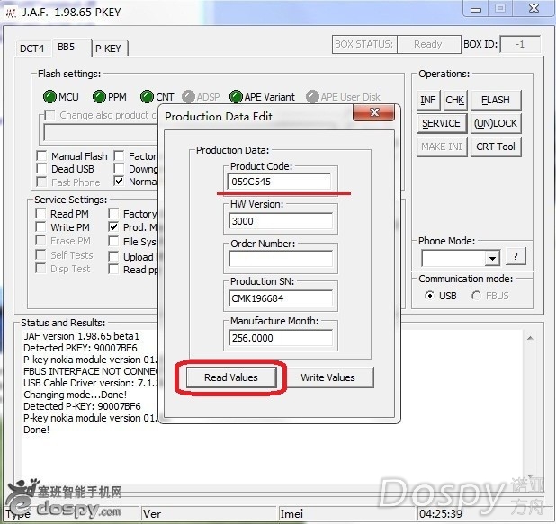Tick the Disp Test checkbox
556x524 pixels.
[x=40, y=269]
